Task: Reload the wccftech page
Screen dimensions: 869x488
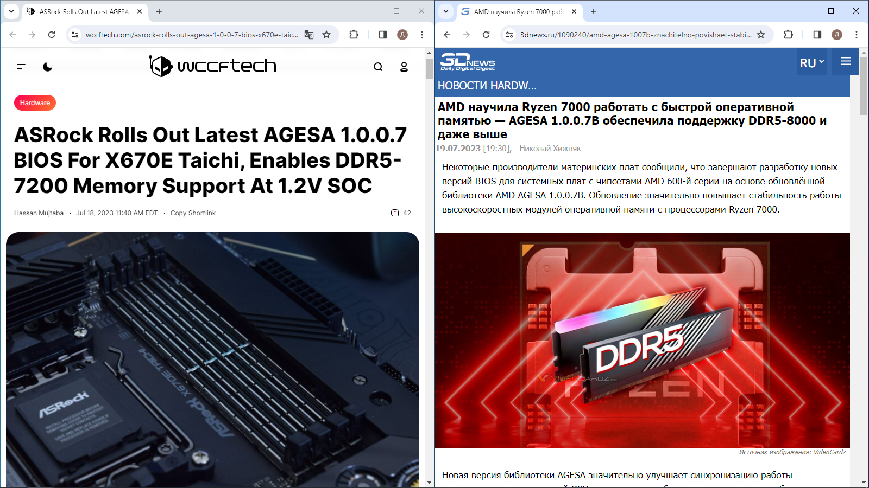Action: click(52, 35)
